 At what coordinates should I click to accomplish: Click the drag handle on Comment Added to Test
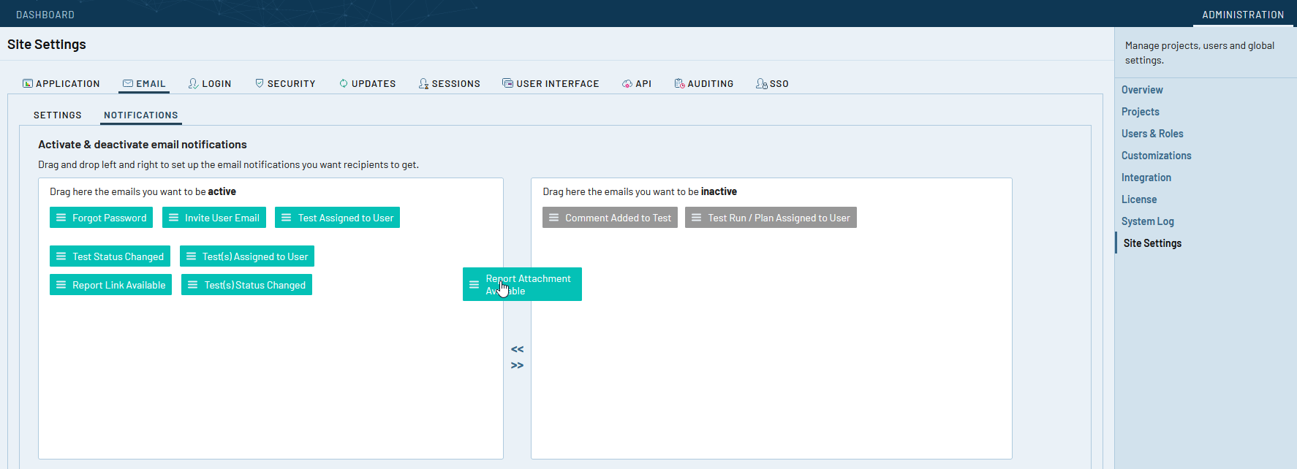554,218
